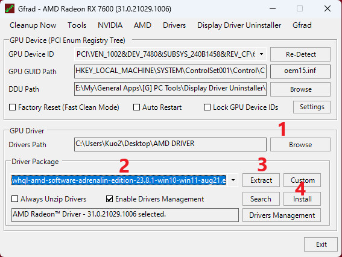
Task: Tick the Always Unzip Drivers checkbox
Action: pos(14,198)
